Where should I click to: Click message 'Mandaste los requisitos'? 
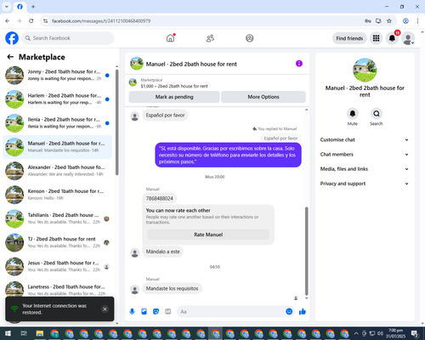[x=172, y=288]
